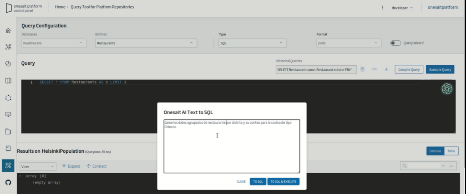Open the Home icon in the sidebar

[x=8, y=30]
